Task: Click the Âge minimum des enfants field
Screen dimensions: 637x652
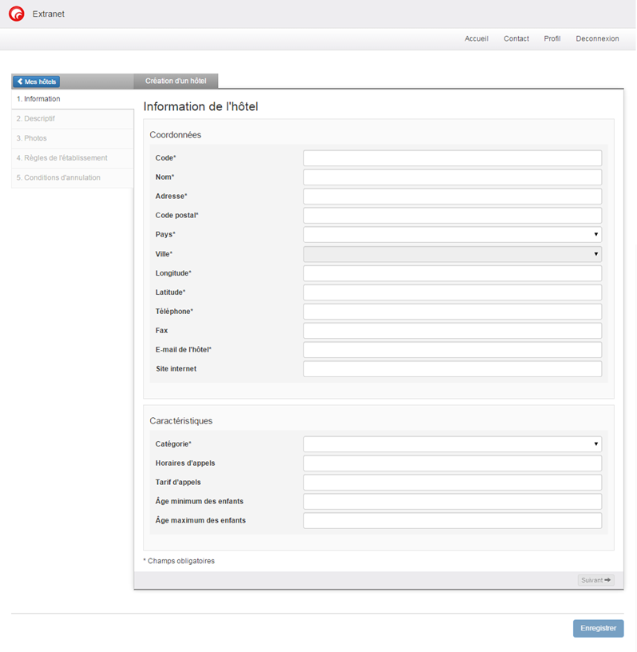Action: tap(452, 502)
